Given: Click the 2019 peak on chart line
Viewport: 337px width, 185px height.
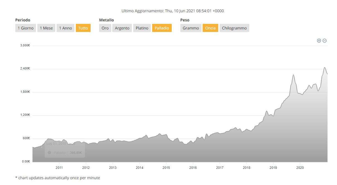Looking at the screenshot, I should [293, 75].
